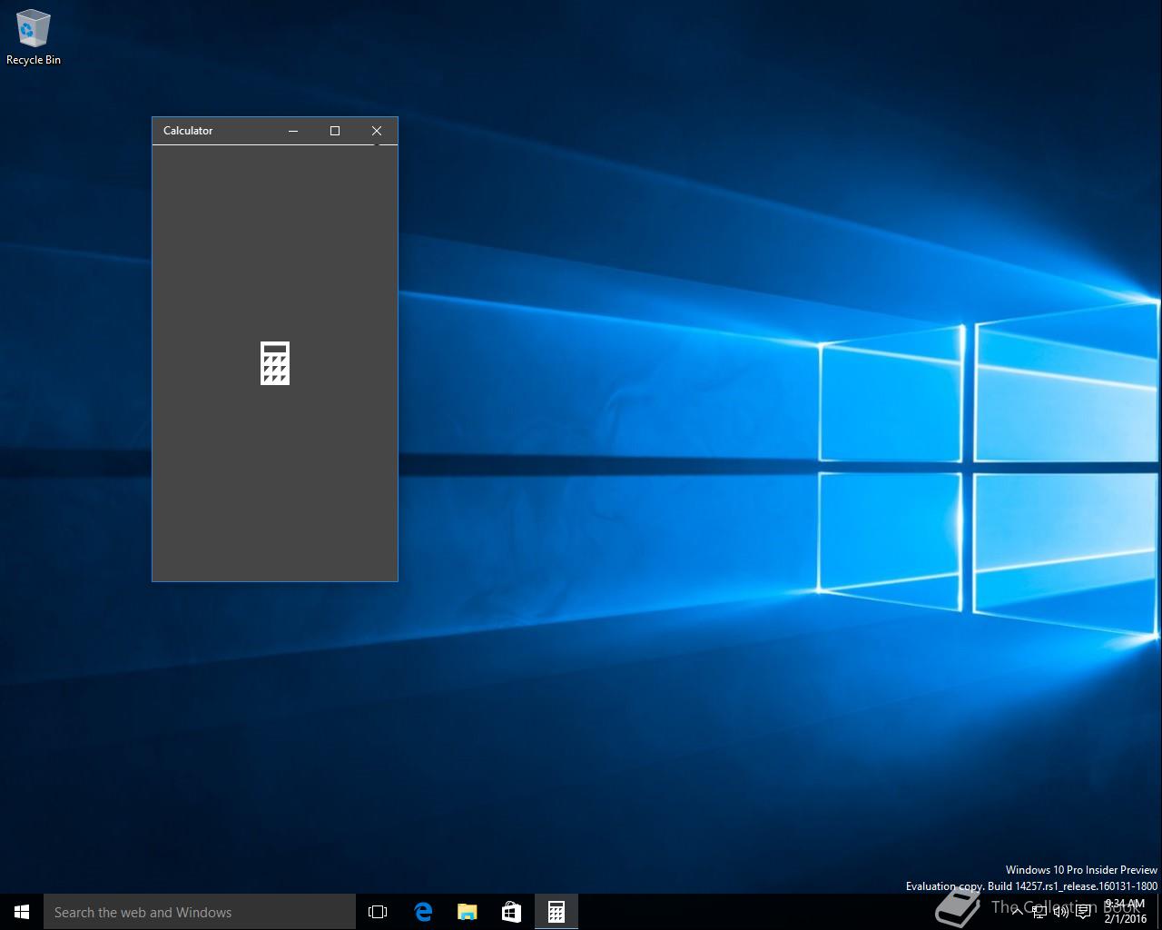
Task: Launch Microsoft Edge from the taskbar
Action: (423, 912)
